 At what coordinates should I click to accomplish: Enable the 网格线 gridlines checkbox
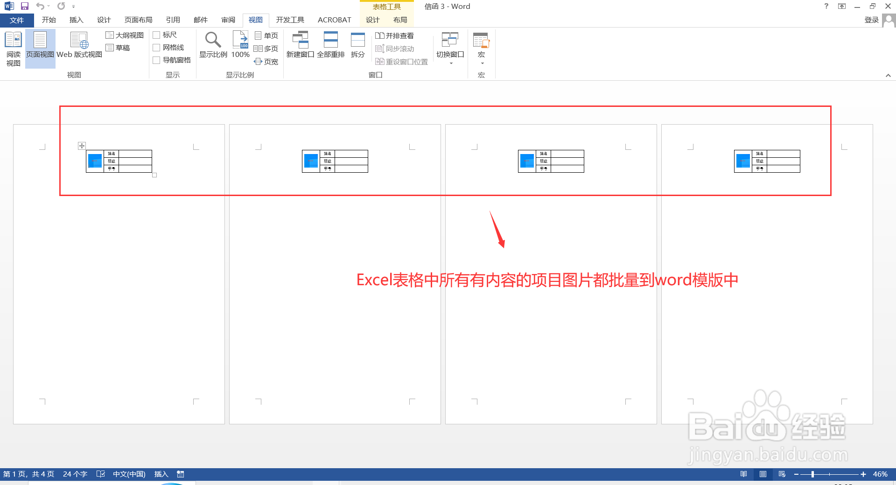157,47
